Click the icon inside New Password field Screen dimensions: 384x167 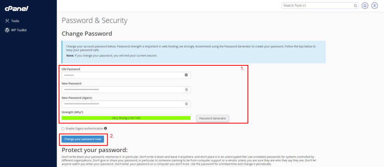(x=186, y=90)
